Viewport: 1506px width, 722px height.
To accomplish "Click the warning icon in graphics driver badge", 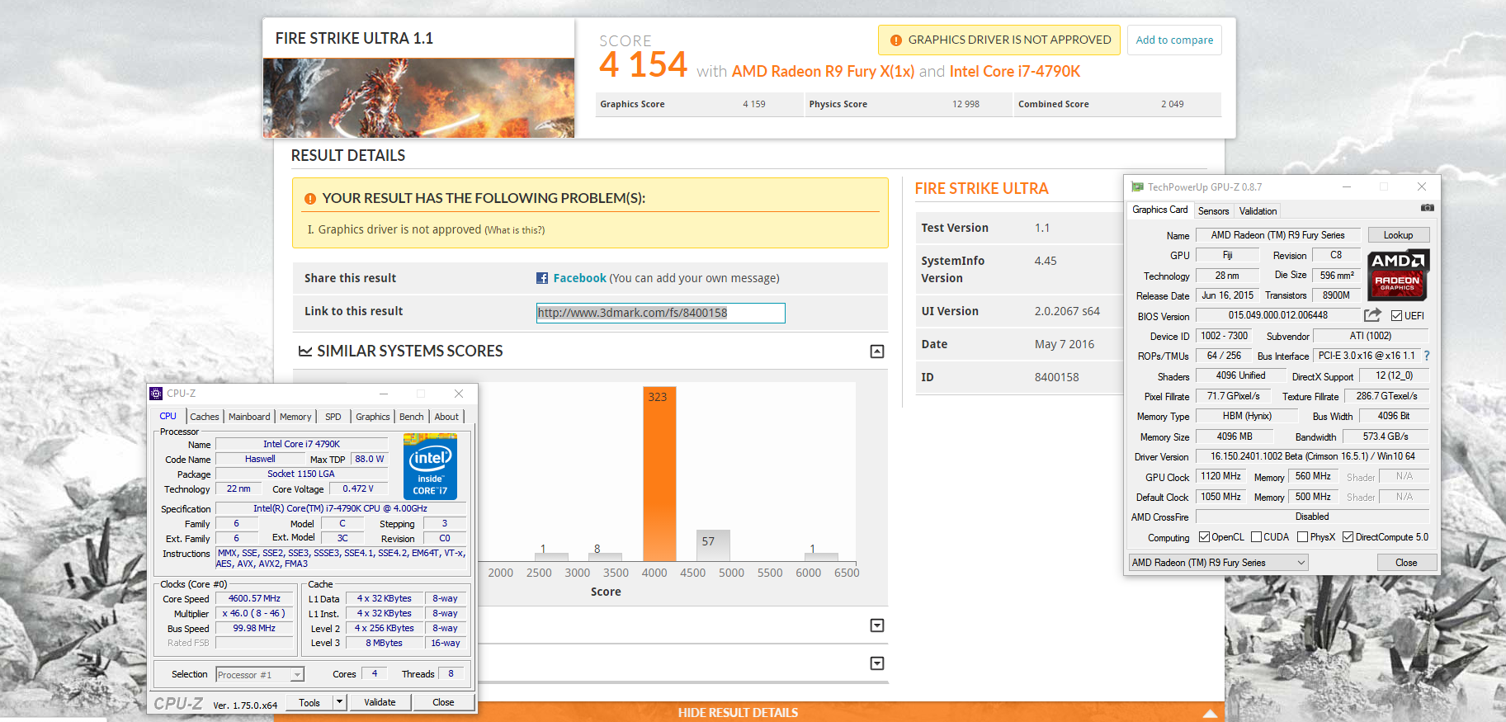I will (x=895, y=40).
